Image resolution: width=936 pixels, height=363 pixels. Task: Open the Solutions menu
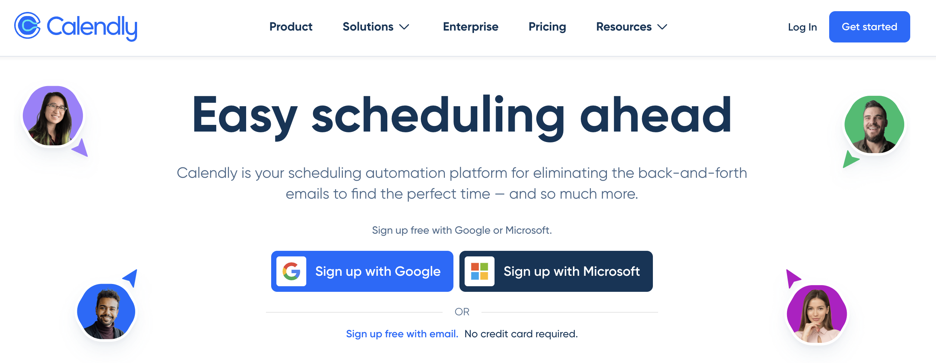(x=368, y=27)
